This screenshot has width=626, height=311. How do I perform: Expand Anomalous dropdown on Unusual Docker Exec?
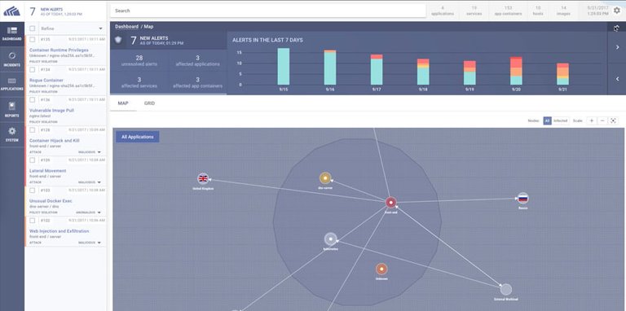click(88, 212)
